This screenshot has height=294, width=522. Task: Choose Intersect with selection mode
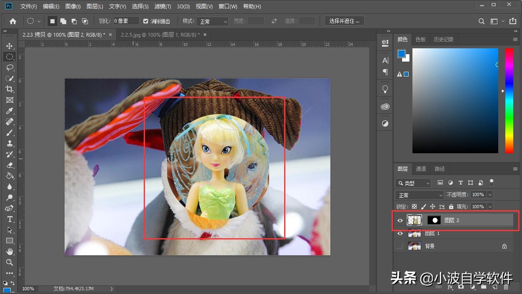tap(85, 21)
